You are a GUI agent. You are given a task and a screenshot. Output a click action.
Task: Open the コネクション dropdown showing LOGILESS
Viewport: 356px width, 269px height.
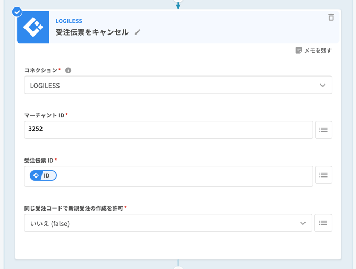(170, 85)
